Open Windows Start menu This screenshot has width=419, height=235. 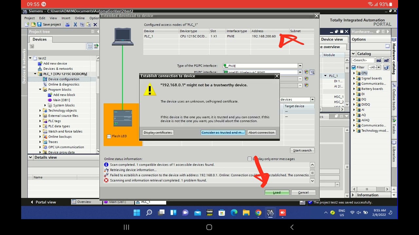137,213
